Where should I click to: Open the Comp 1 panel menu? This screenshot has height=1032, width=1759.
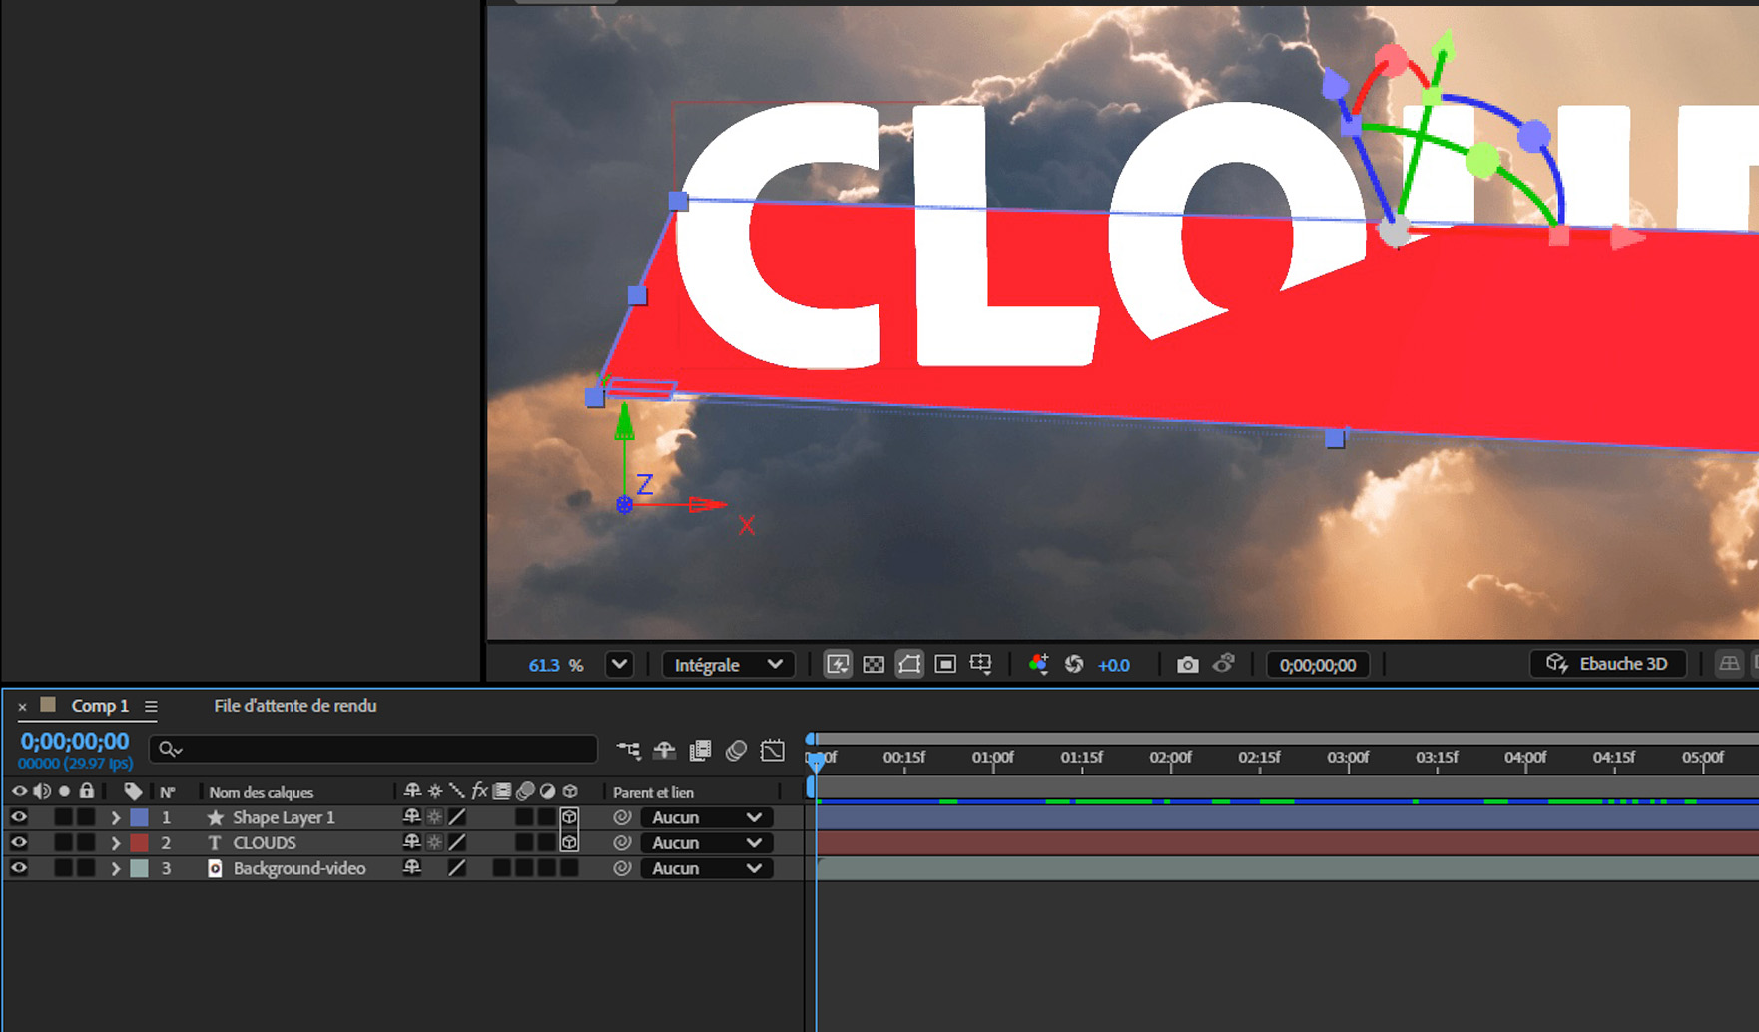[x=151, y=707]
